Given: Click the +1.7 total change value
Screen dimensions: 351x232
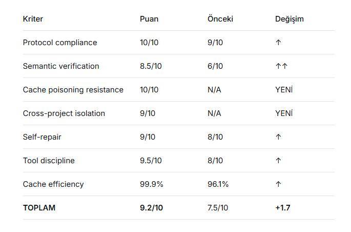Looking at the screenshot, I should 283,207.
